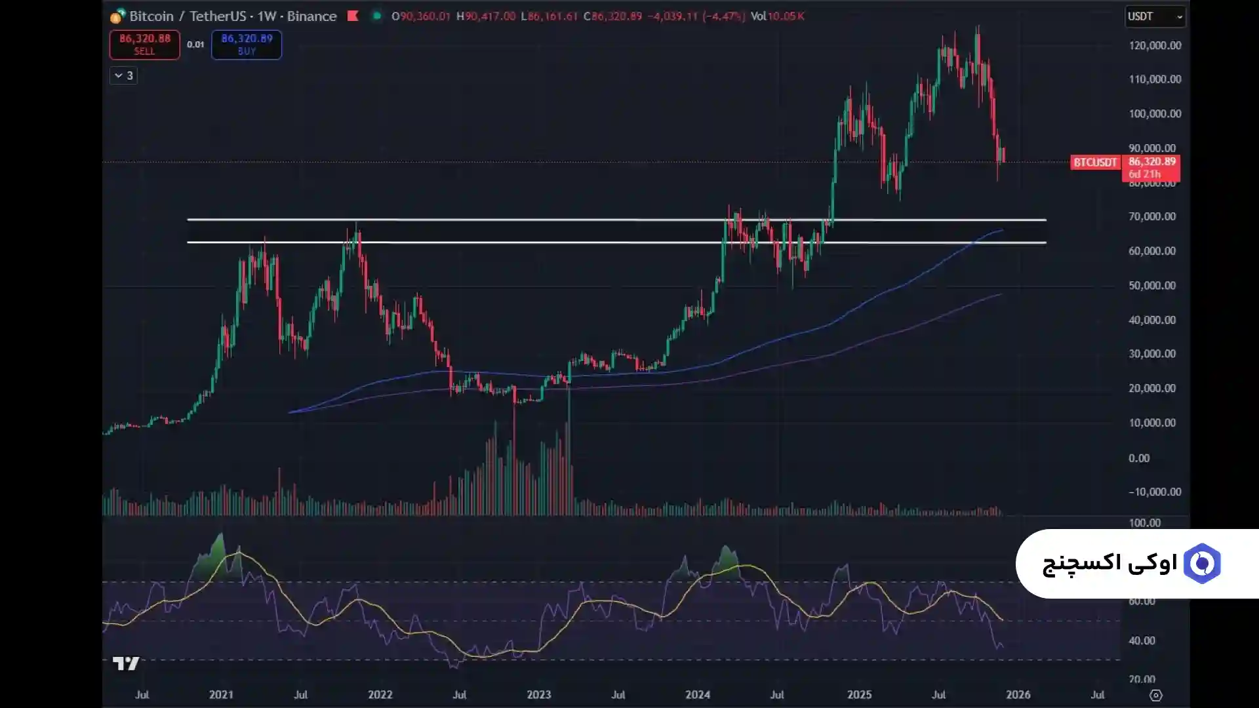Click the TradingView logo watermark
Image resolution: width=1259 pixels, height=708 pixels.
[x=126, y=663]
